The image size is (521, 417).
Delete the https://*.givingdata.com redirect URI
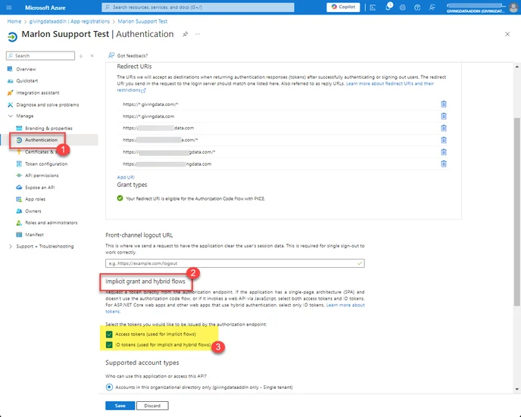443,117
